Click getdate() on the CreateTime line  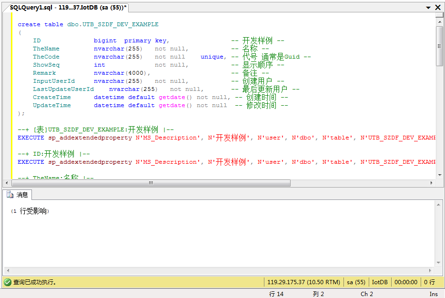coord(175,97)
